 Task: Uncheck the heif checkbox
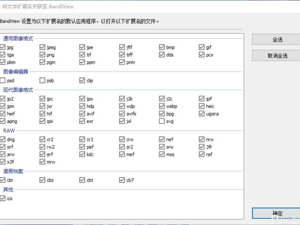3,114
